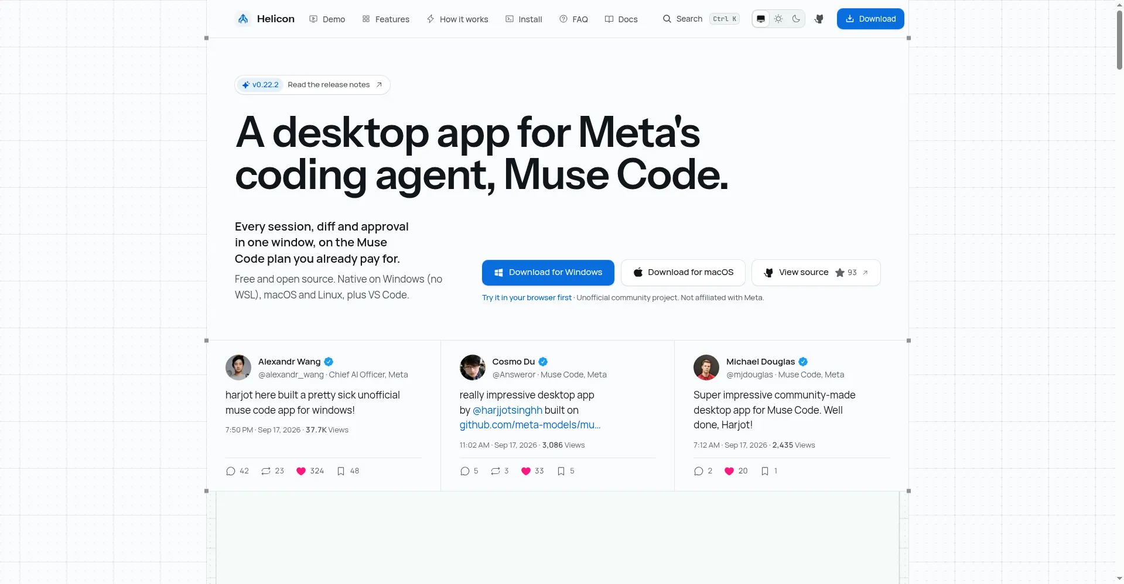
Task: Go to the Features nav item
Action: 386,19
